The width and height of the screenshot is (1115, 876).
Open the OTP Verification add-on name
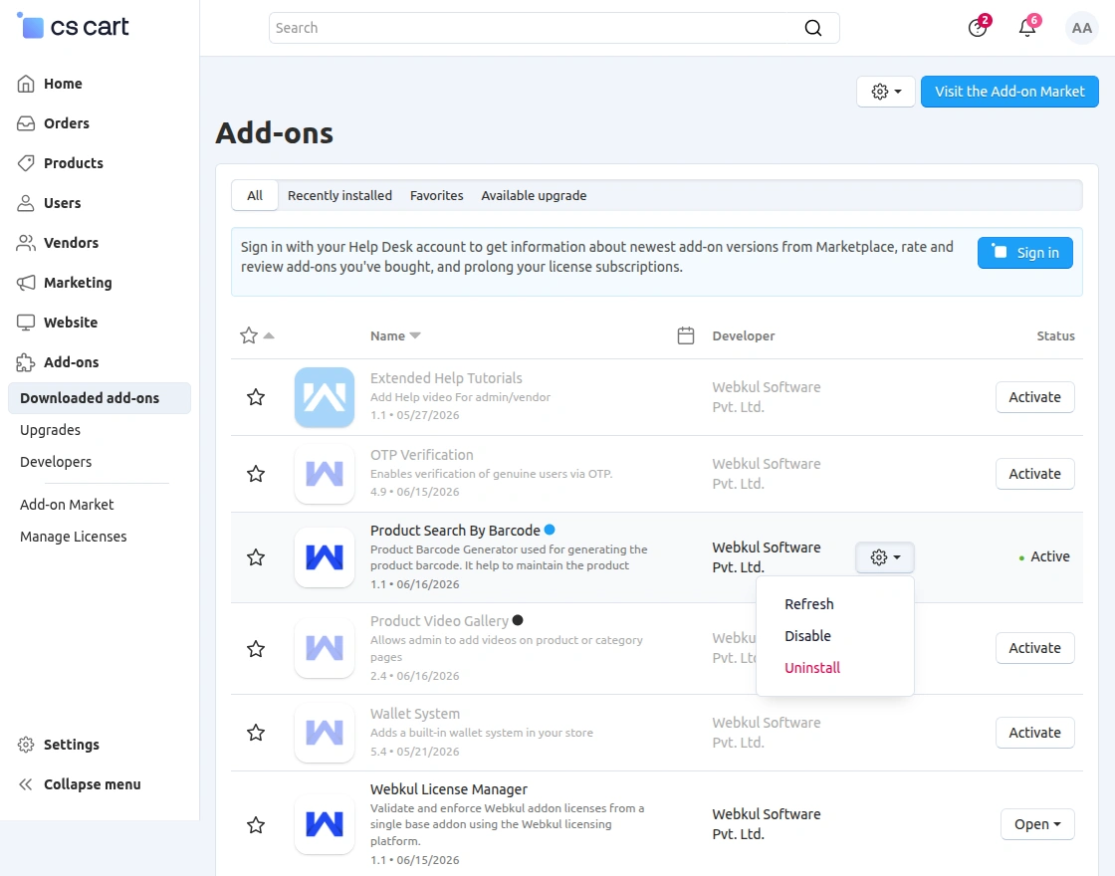(x=422, y=454)
